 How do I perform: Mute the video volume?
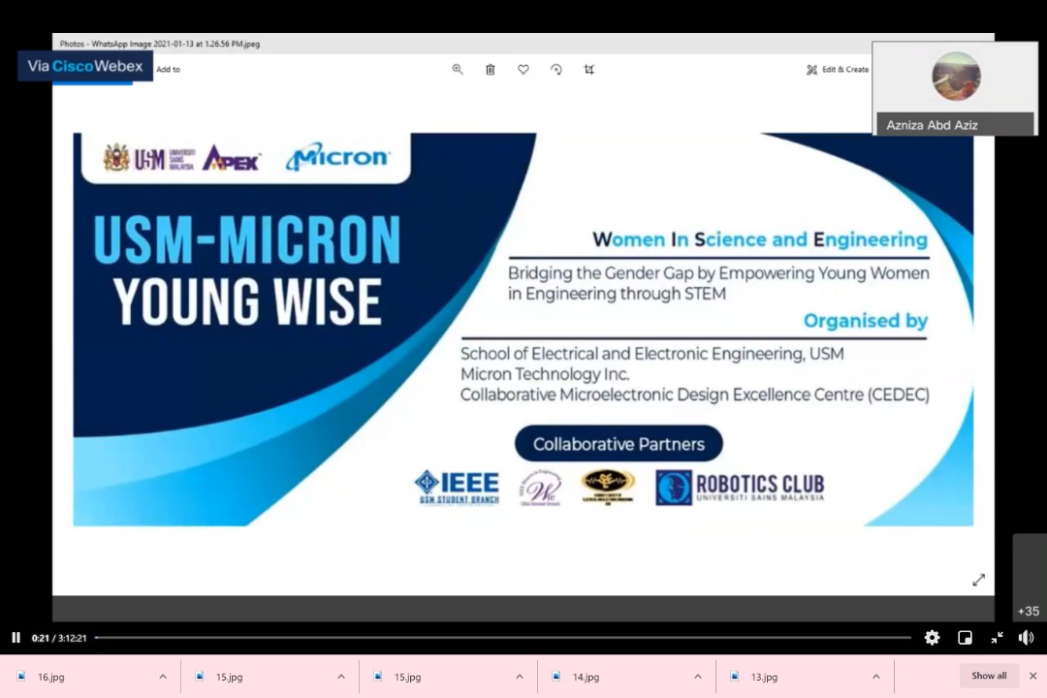pyautogui.click(x=1027, y=637)
